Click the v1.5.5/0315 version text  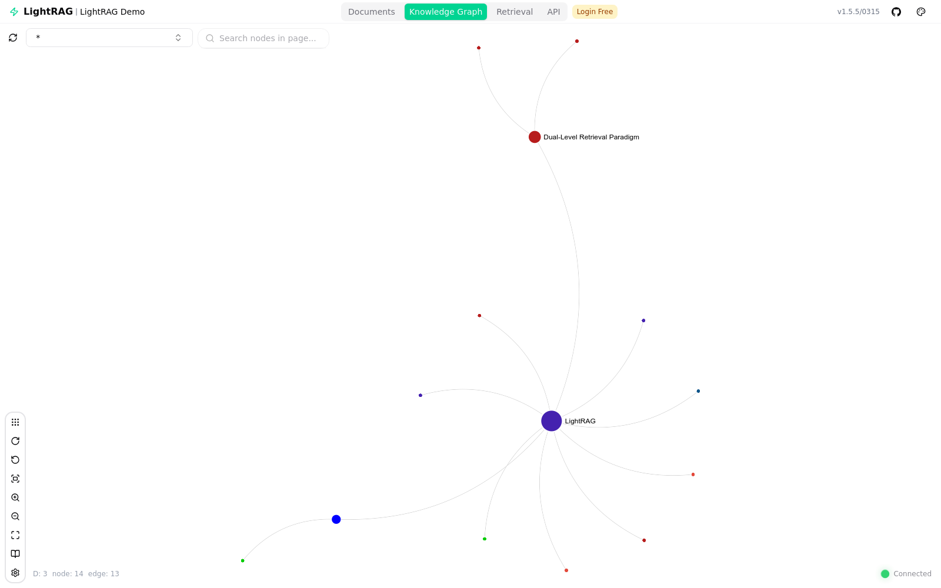[x=858, y=12]
